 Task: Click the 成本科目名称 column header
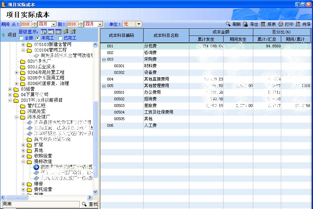click(x=166, y=36)
